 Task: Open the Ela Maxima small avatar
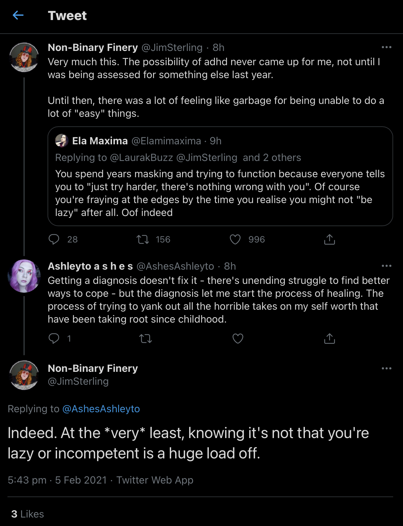coord(62,141)
